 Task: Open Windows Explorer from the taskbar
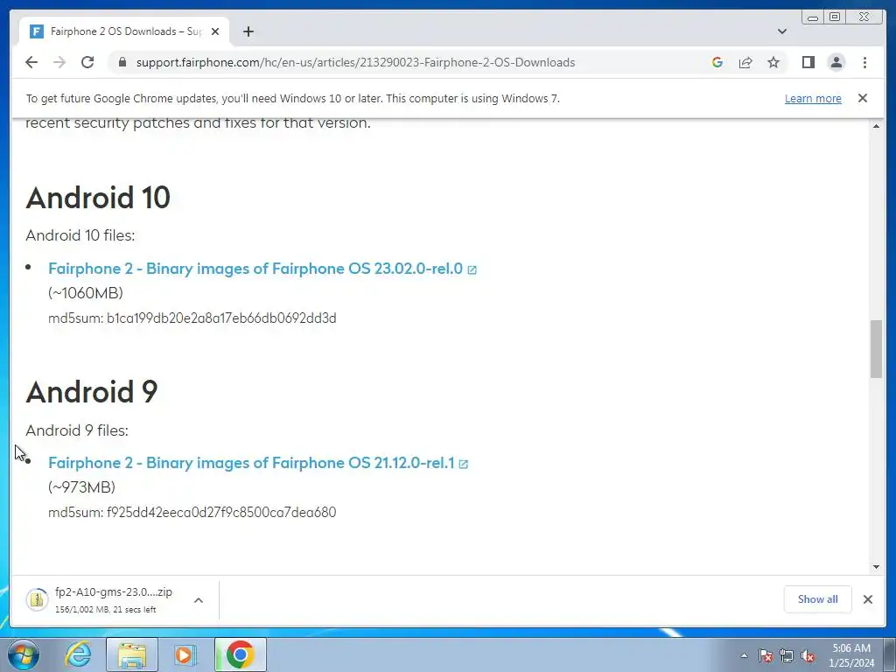click(132, 654)
